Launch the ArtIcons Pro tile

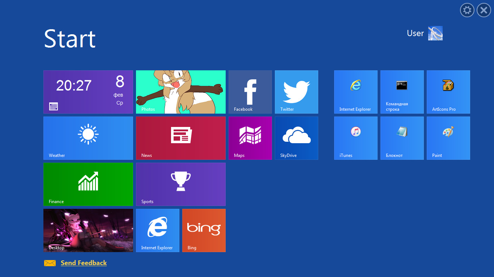click(448, 92)
